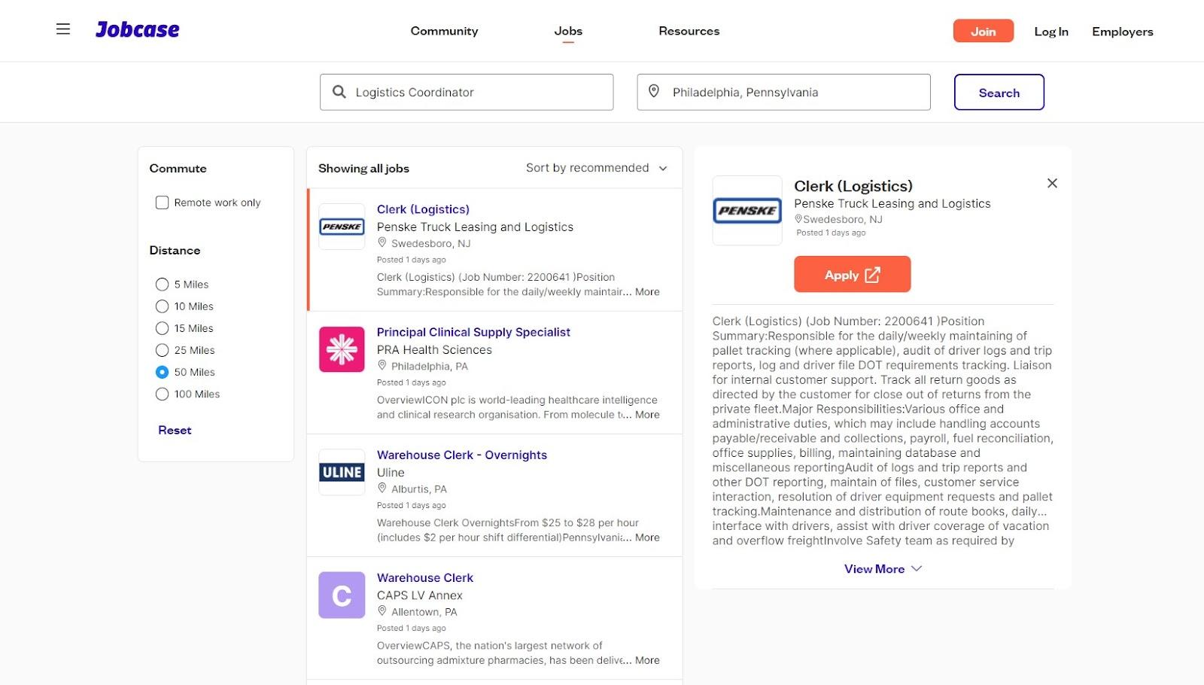Close the job details panel
1204x685 pixels.
(1052, 184)
